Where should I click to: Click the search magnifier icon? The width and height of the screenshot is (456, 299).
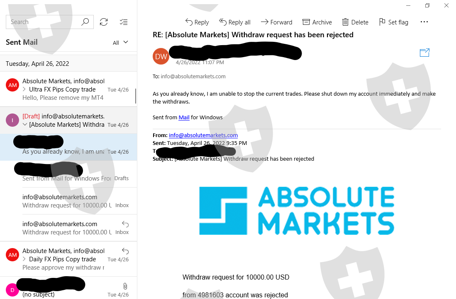[x=85, y=22]
